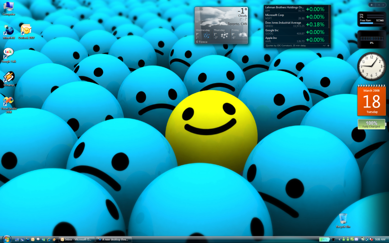Image resolution: width=389 pixels, height=243 pixels.
Task: Switch to 'A new desktop thre...' taskbar window
Action: [114, 240]
